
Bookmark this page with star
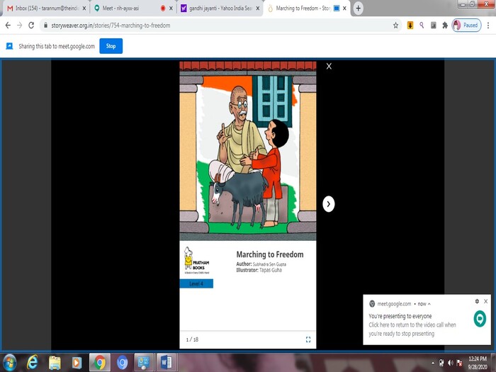click(x=395, y=26)
